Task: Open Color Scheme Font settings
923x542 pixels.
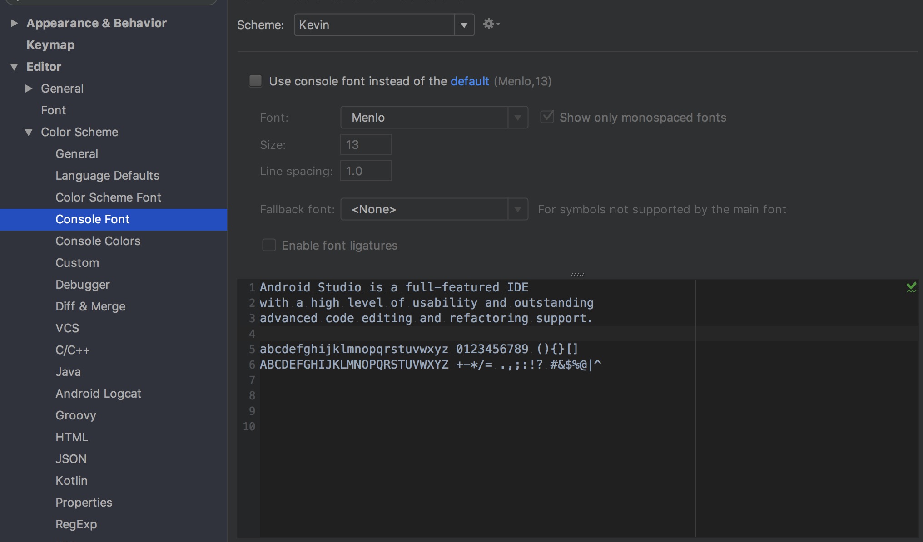Action: pyautogui.click(x=108, y=197)
